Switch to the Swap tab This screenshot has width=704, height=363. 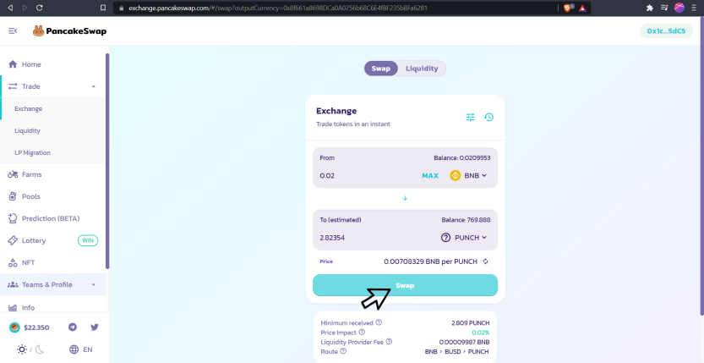click(380, 69)
